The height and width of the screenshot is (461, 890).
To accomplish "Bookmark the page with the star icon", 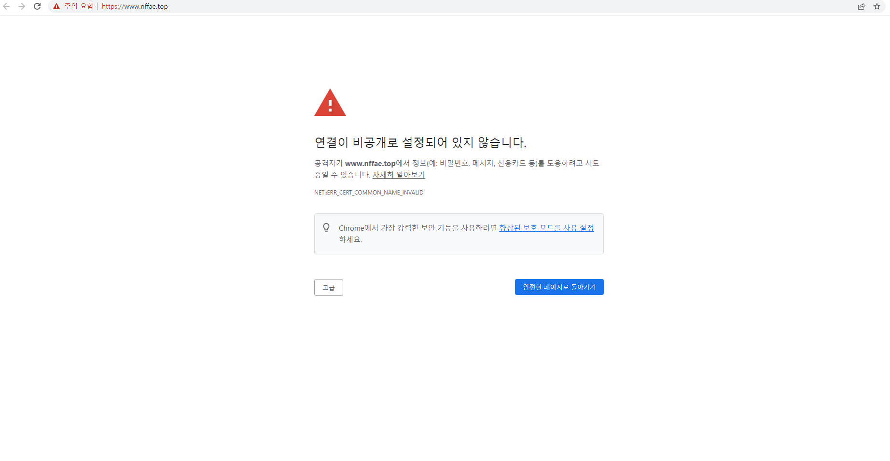I will point(877,6).
